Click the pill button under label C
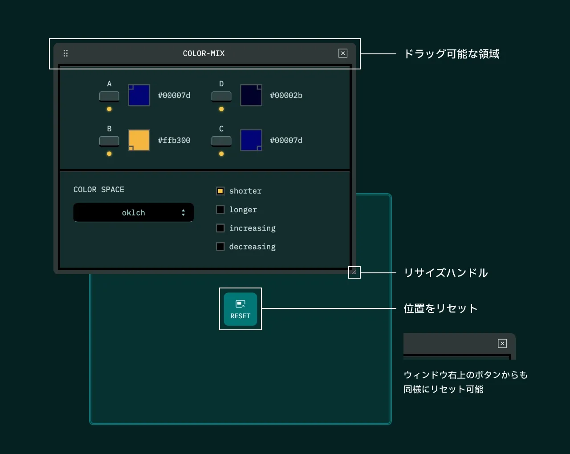Screen dimensions: 570x454 pyautogui.click(x=221, y=141)
